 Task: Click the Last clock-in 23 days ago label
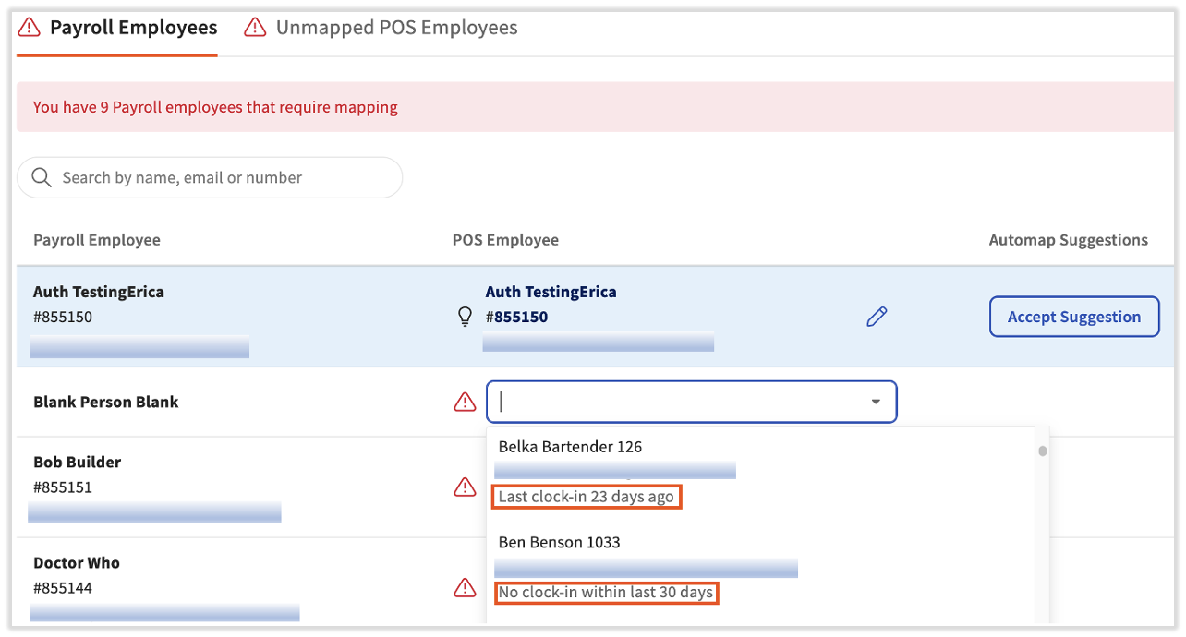tap(587, 497)
